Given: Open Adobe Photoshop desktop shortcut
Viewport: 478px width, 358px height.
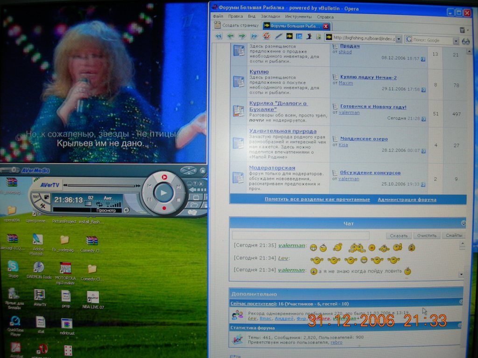Looking at the screenshot, I should 38,243.
